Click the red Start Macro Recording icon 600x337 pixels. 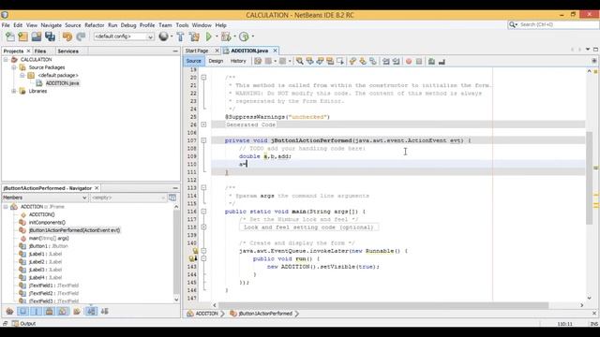tap(409, 61)
